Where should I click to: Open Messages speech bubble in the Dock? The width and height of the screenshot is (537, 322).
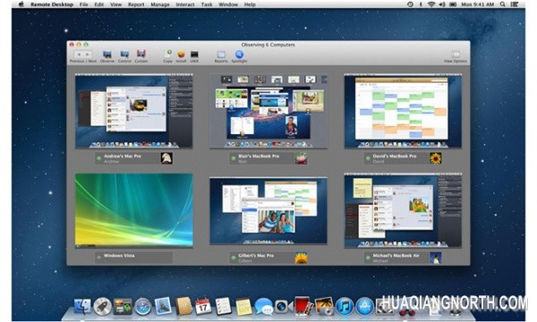(x=264, y=306)
